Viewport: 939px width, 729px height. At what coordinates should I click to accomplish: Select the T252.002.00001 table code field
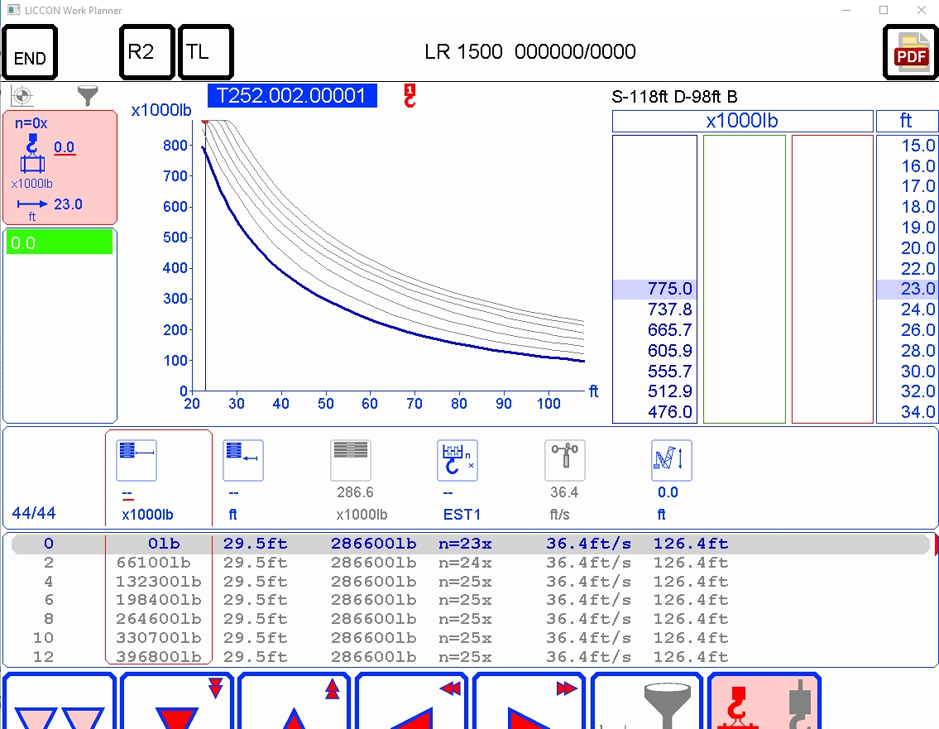coord(292,96)
